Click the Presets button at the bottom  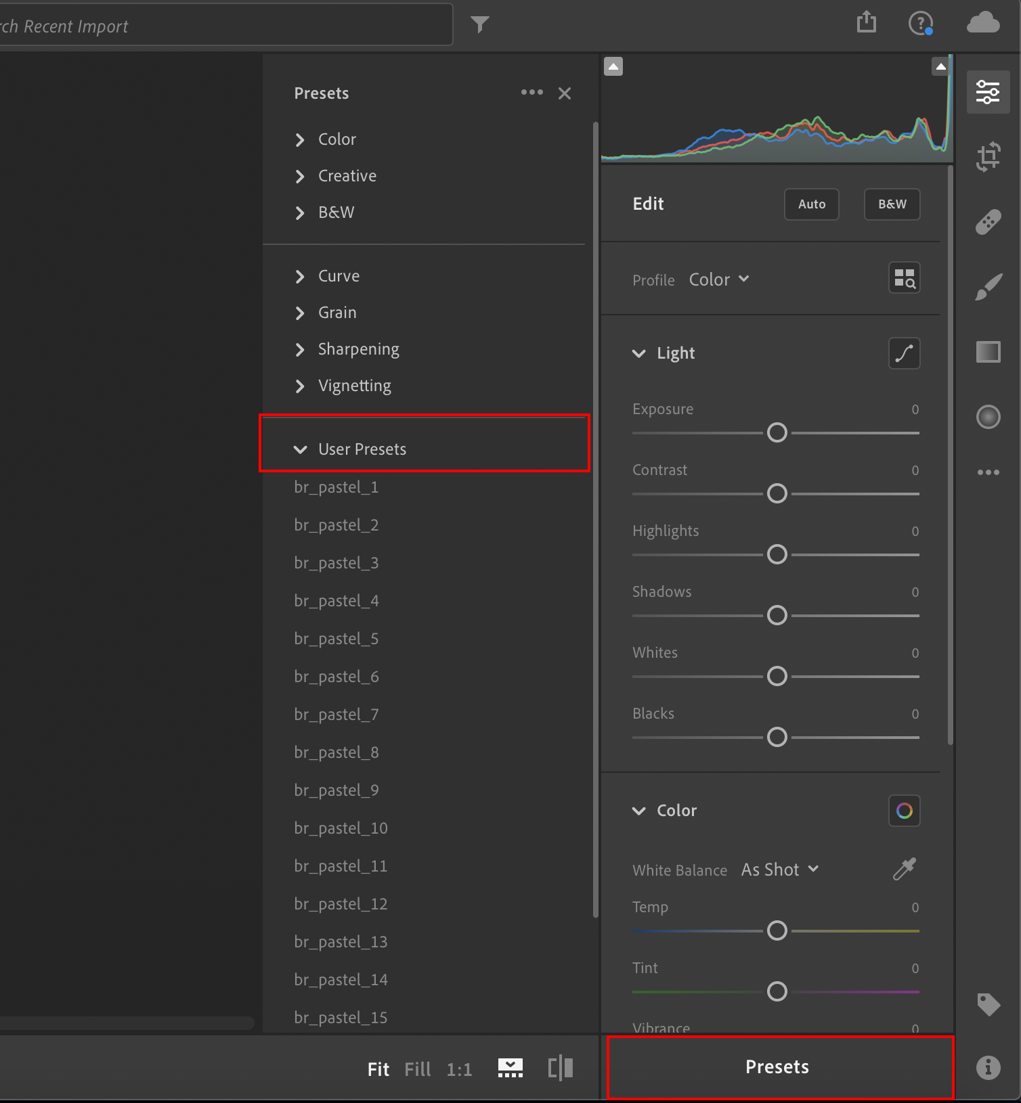click(777, 1067)
